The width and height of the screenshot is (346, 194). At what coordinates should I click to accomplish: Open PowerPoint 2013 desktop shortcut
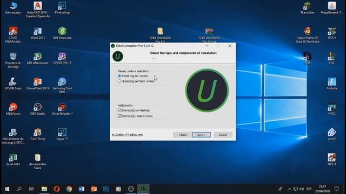(x=38, y=84)
